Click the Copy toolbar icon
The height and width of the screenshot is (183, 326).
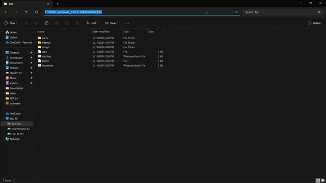tap(37, 23)
